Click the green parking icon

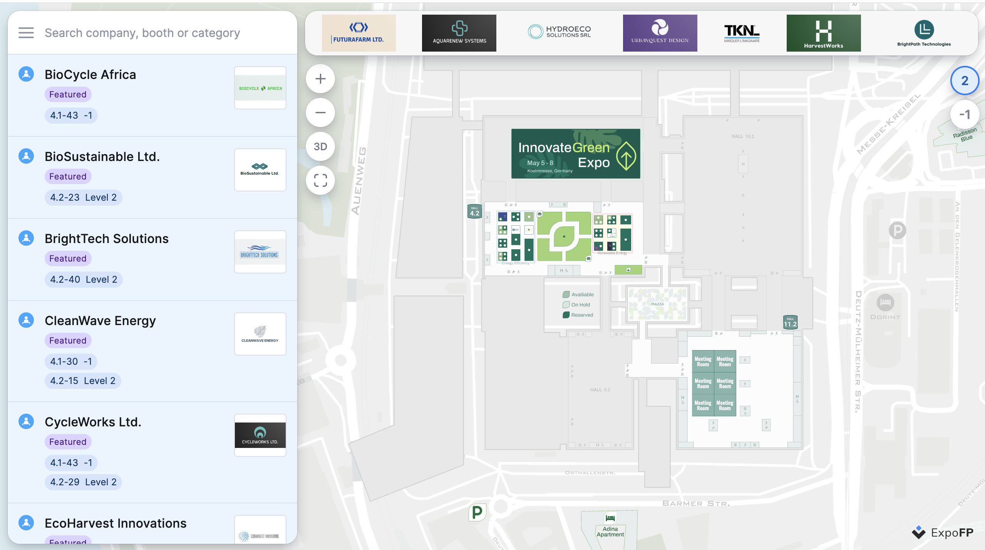(x=477, y=512)
